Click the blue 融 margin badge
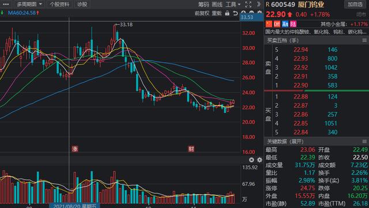Image resolution: width=369 pixels, height=208 pixels. (x=285, y=24)
